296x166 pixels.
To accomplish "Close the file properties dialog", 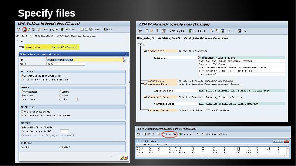I will (x=127, y=54).
